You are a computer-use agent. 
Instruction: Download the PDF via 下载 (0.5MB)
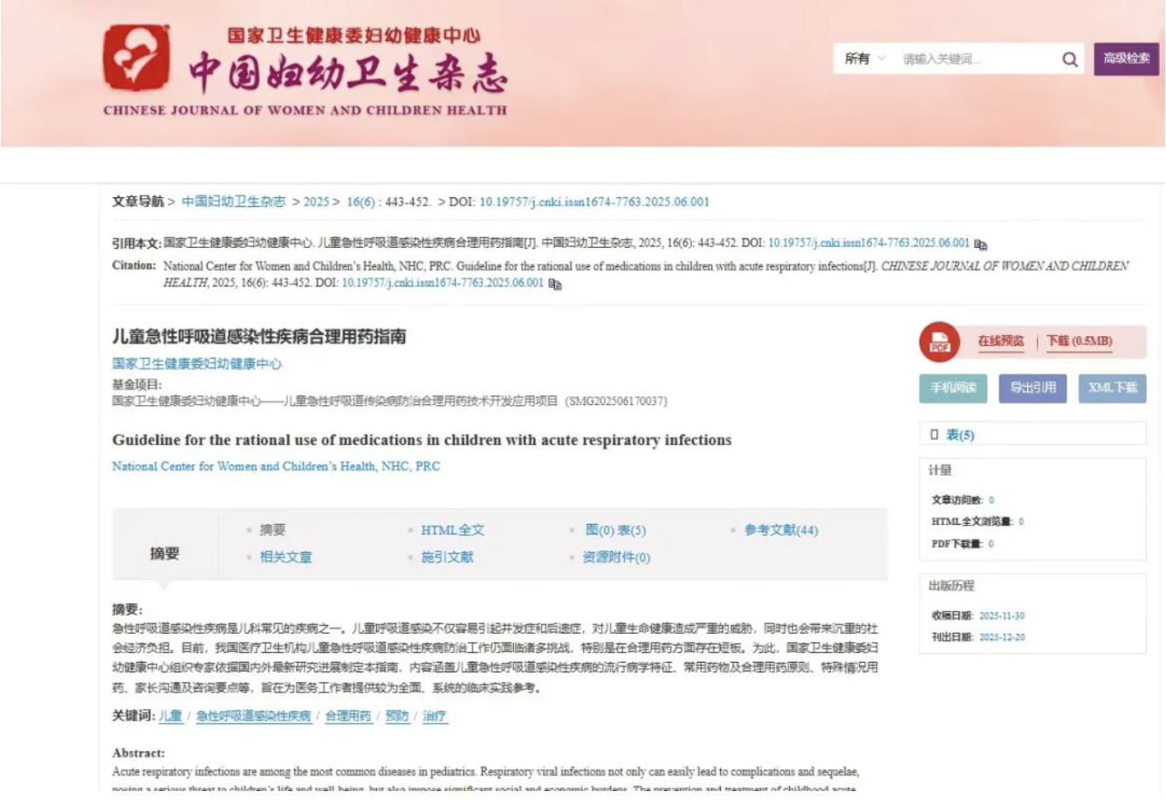tap(1079, 341)
